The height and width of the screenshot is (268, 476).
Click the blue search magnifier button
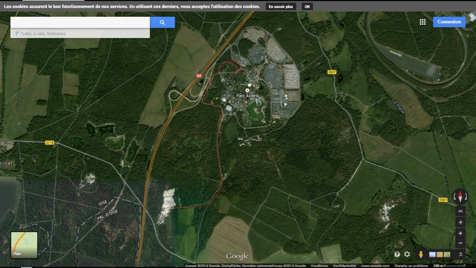pyautogui.click(x=162, y=22)
